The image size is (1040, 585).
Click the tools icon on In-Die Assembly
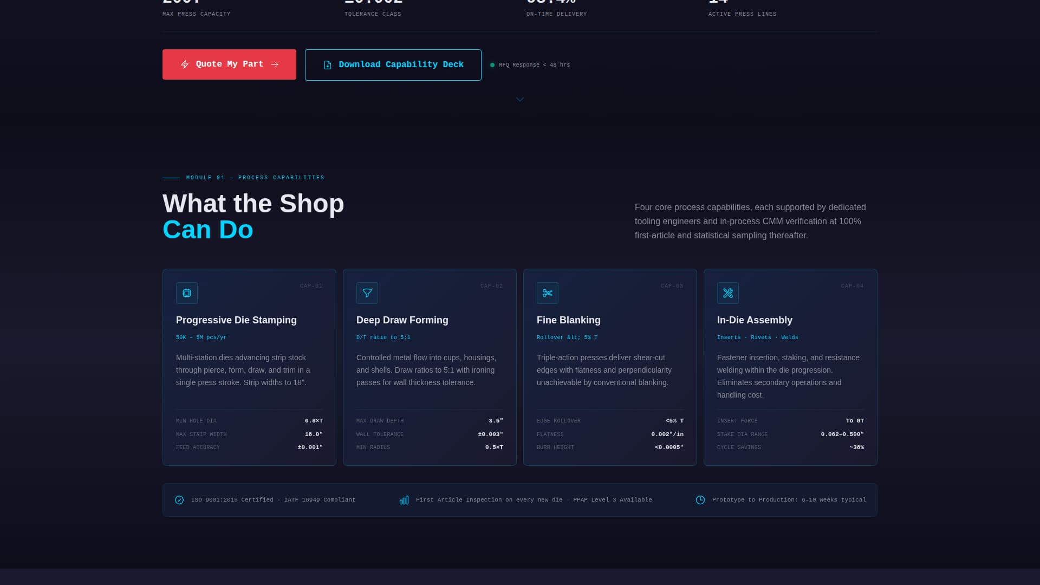[x=728, y=293]
